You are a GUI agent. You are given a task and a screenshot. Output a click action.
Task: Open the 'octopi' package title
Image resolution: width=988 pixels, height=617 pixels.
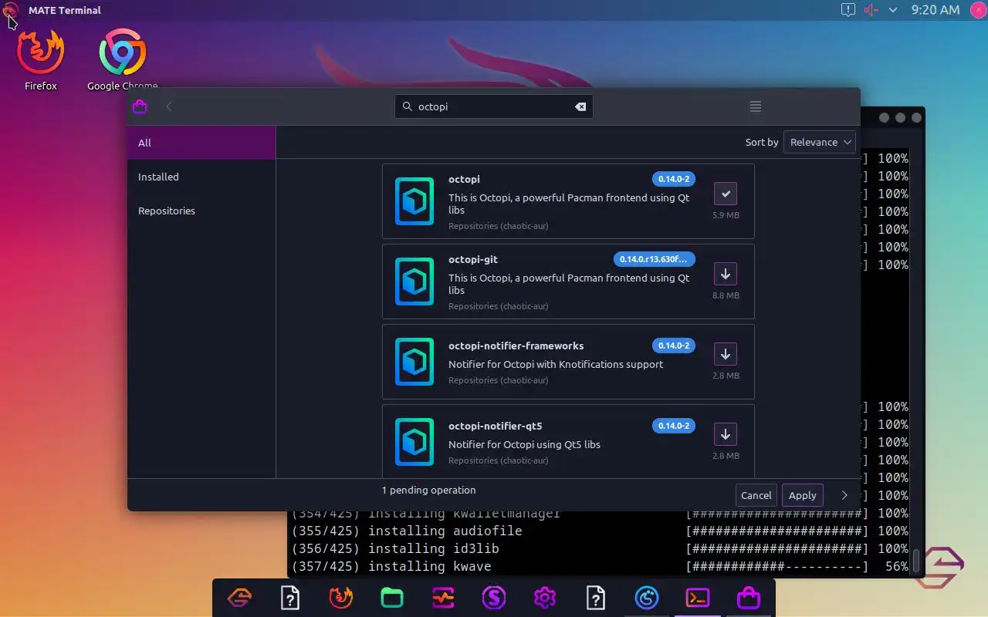tap(464, 179)
